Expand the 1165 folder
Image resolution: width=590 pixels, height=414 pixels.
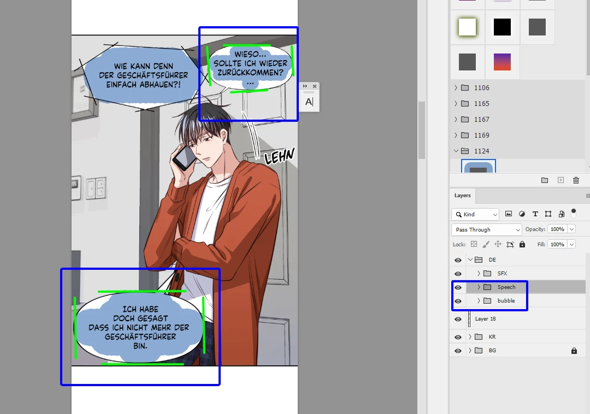456,103
